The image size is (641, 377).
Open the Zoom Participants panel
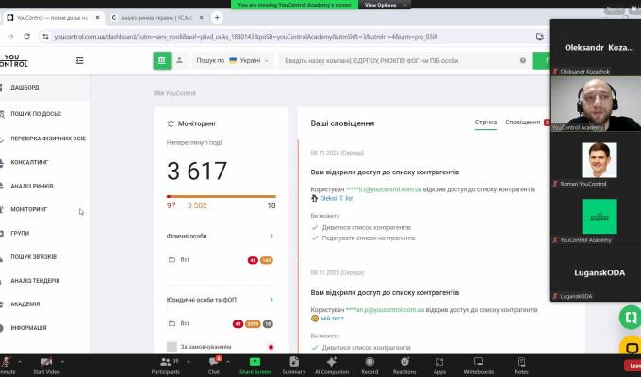(x=166, y=365)
